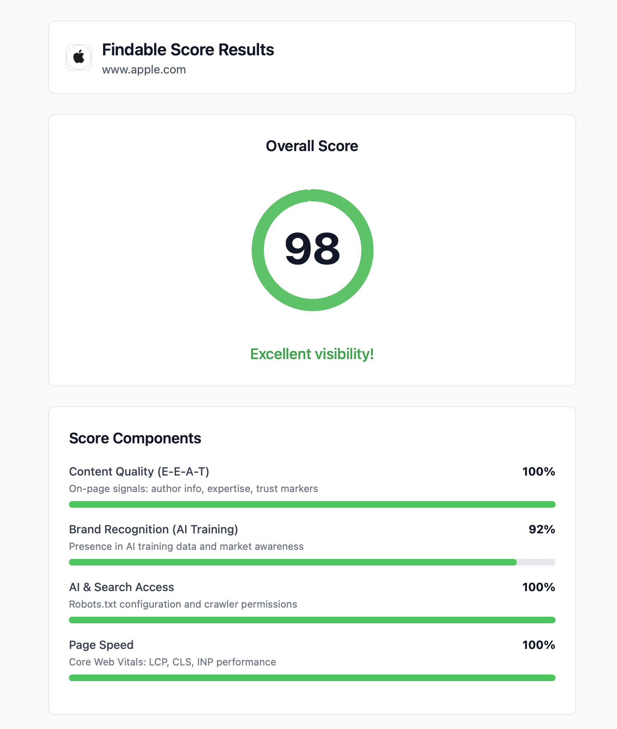This screenshot has width=617, height=729.
Task: Click the Presence in AI training data description
Action: 186,547
